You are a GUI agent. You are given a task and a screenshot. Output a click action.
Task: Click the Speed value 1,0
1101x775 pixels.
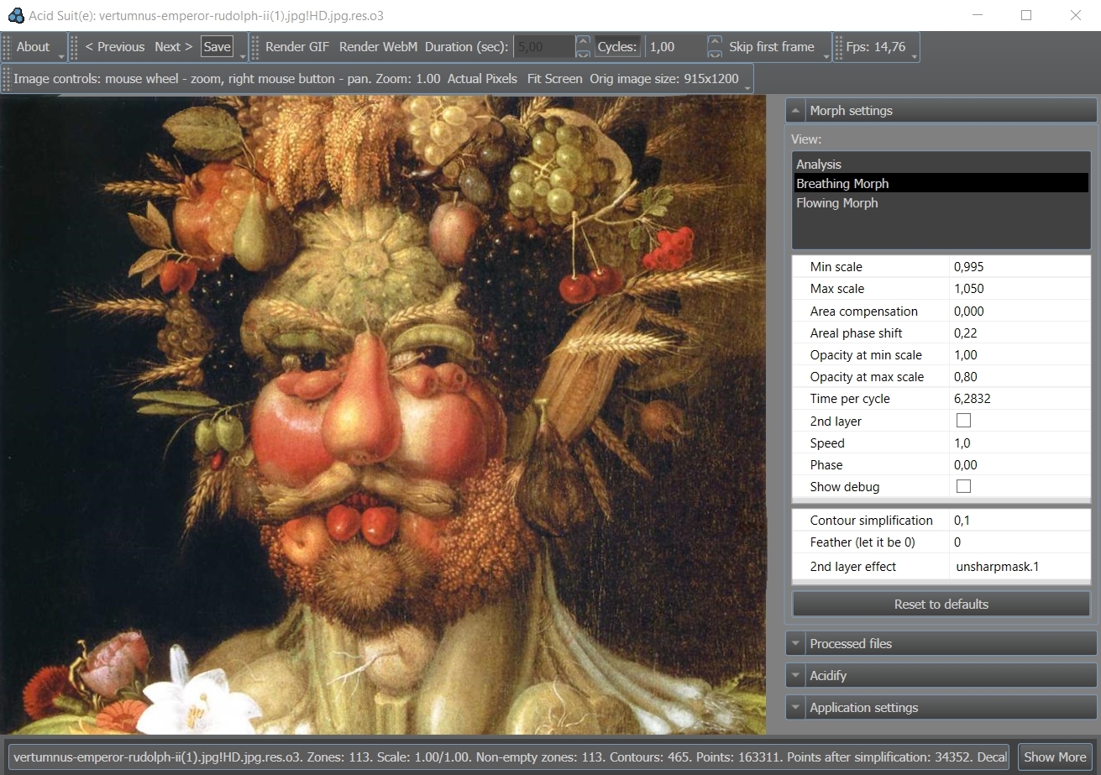pos(1020,442)
